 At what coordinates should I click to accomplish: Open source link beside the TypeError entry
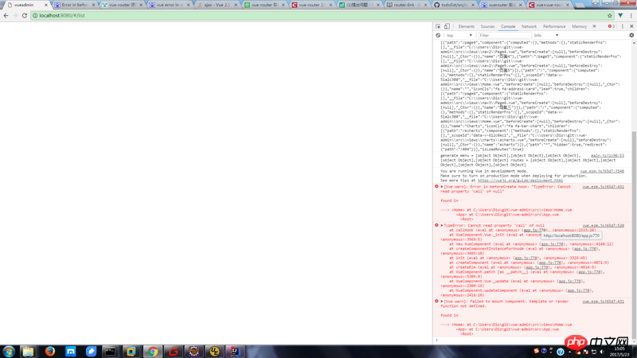[x=603, y=225]
